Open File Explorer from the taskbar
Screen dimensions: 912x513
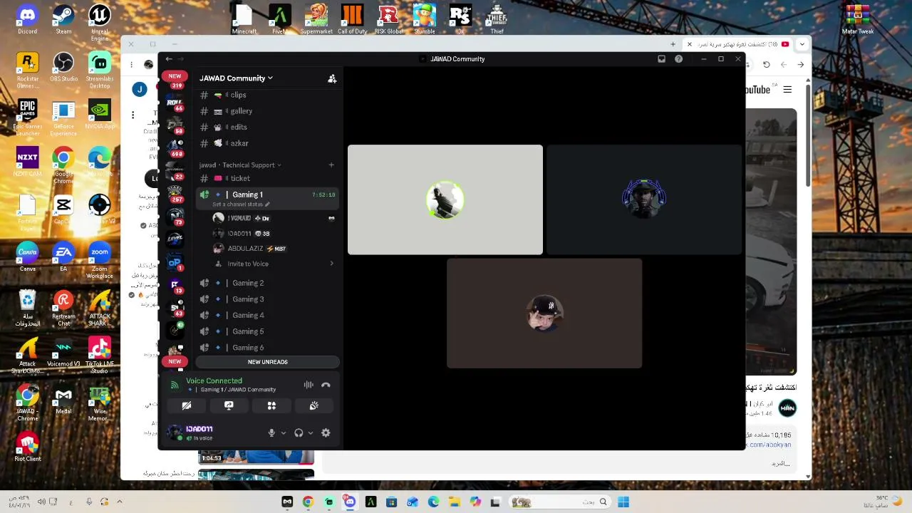pos(455,502)
